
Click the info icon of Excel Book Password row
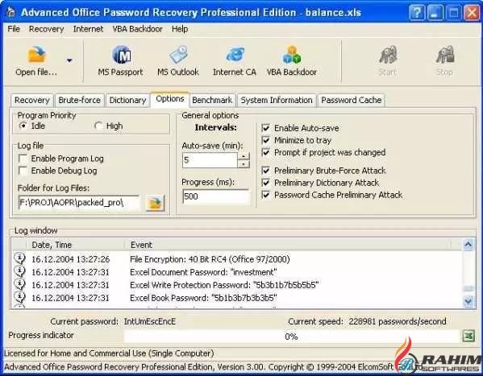[19, 298]
